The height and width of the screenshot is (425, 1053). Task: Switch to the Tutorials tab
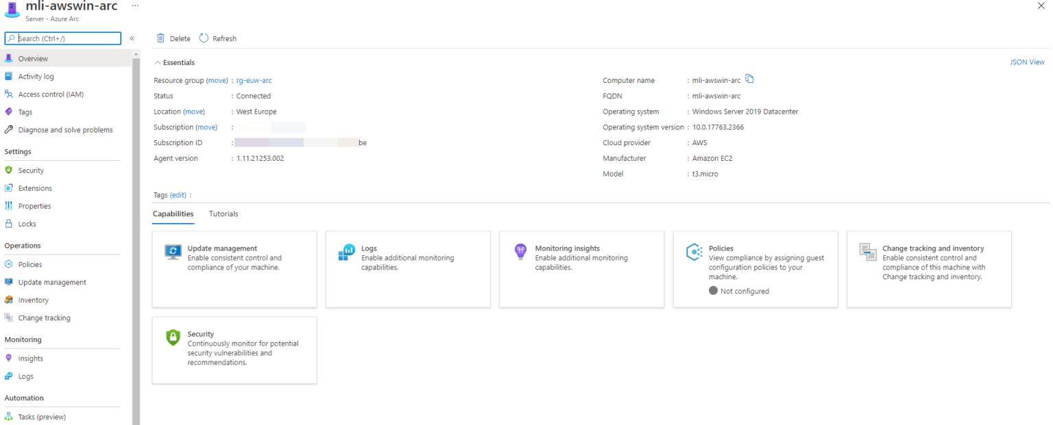click(x=223, y=214)
